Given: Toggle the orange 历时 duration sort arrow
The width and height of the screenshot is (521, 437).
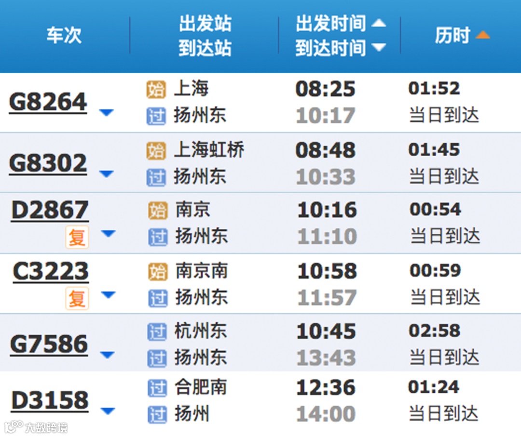Looking at the screenshot, I should (x=482, y=35).
